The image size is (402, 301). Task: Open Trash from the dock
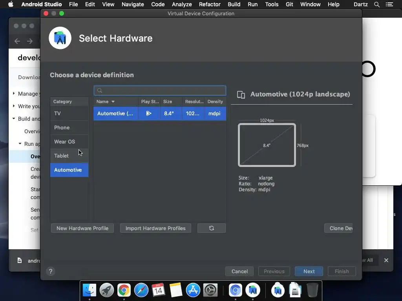pos(312,290)
